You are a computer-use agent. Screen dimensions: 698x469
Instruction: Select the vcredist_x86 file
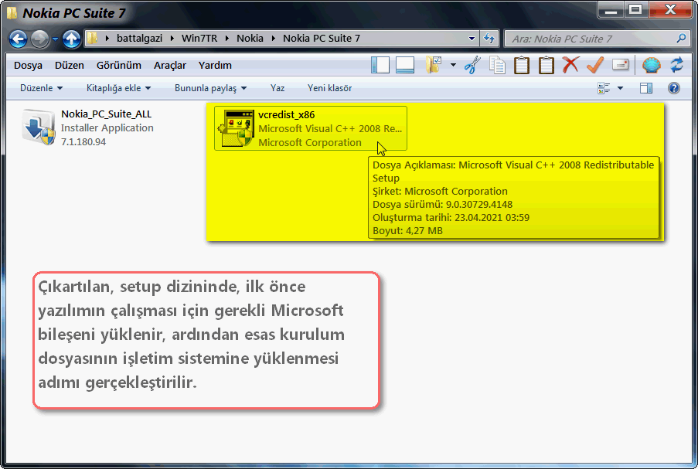tap(310, 128)
